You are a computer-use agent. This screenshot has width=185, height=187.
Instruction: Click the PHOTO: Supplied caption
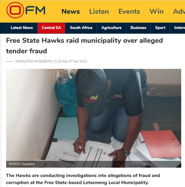point(22,164)
